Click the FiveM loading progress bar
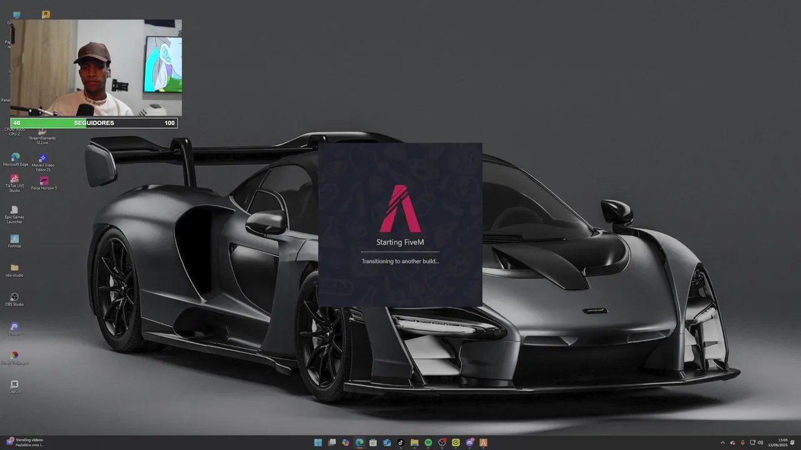Image resolution: width=801 pixels, height=450 pixels. 400,252
